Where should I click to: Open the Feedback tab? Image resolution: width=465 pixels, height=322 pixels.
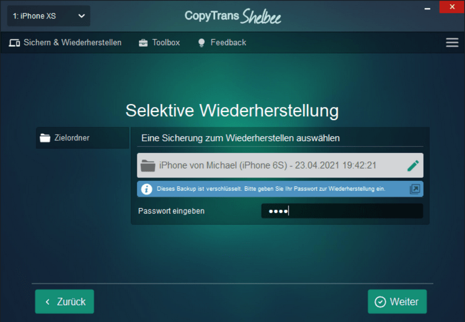[x=222, y=43]
